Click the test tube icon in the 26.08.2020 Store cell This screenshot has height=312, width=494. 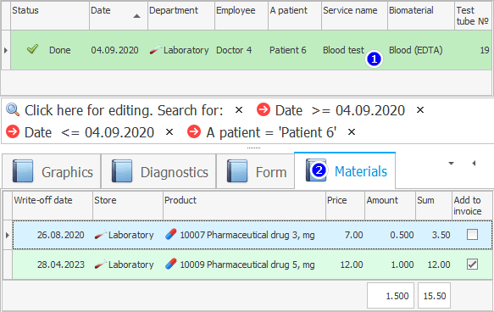pos(101,235)
